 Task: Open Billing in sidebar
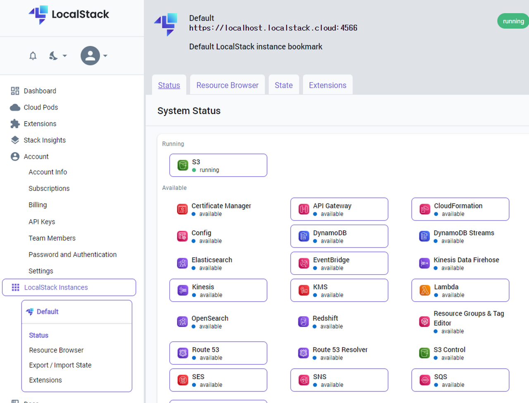(38, 205)
